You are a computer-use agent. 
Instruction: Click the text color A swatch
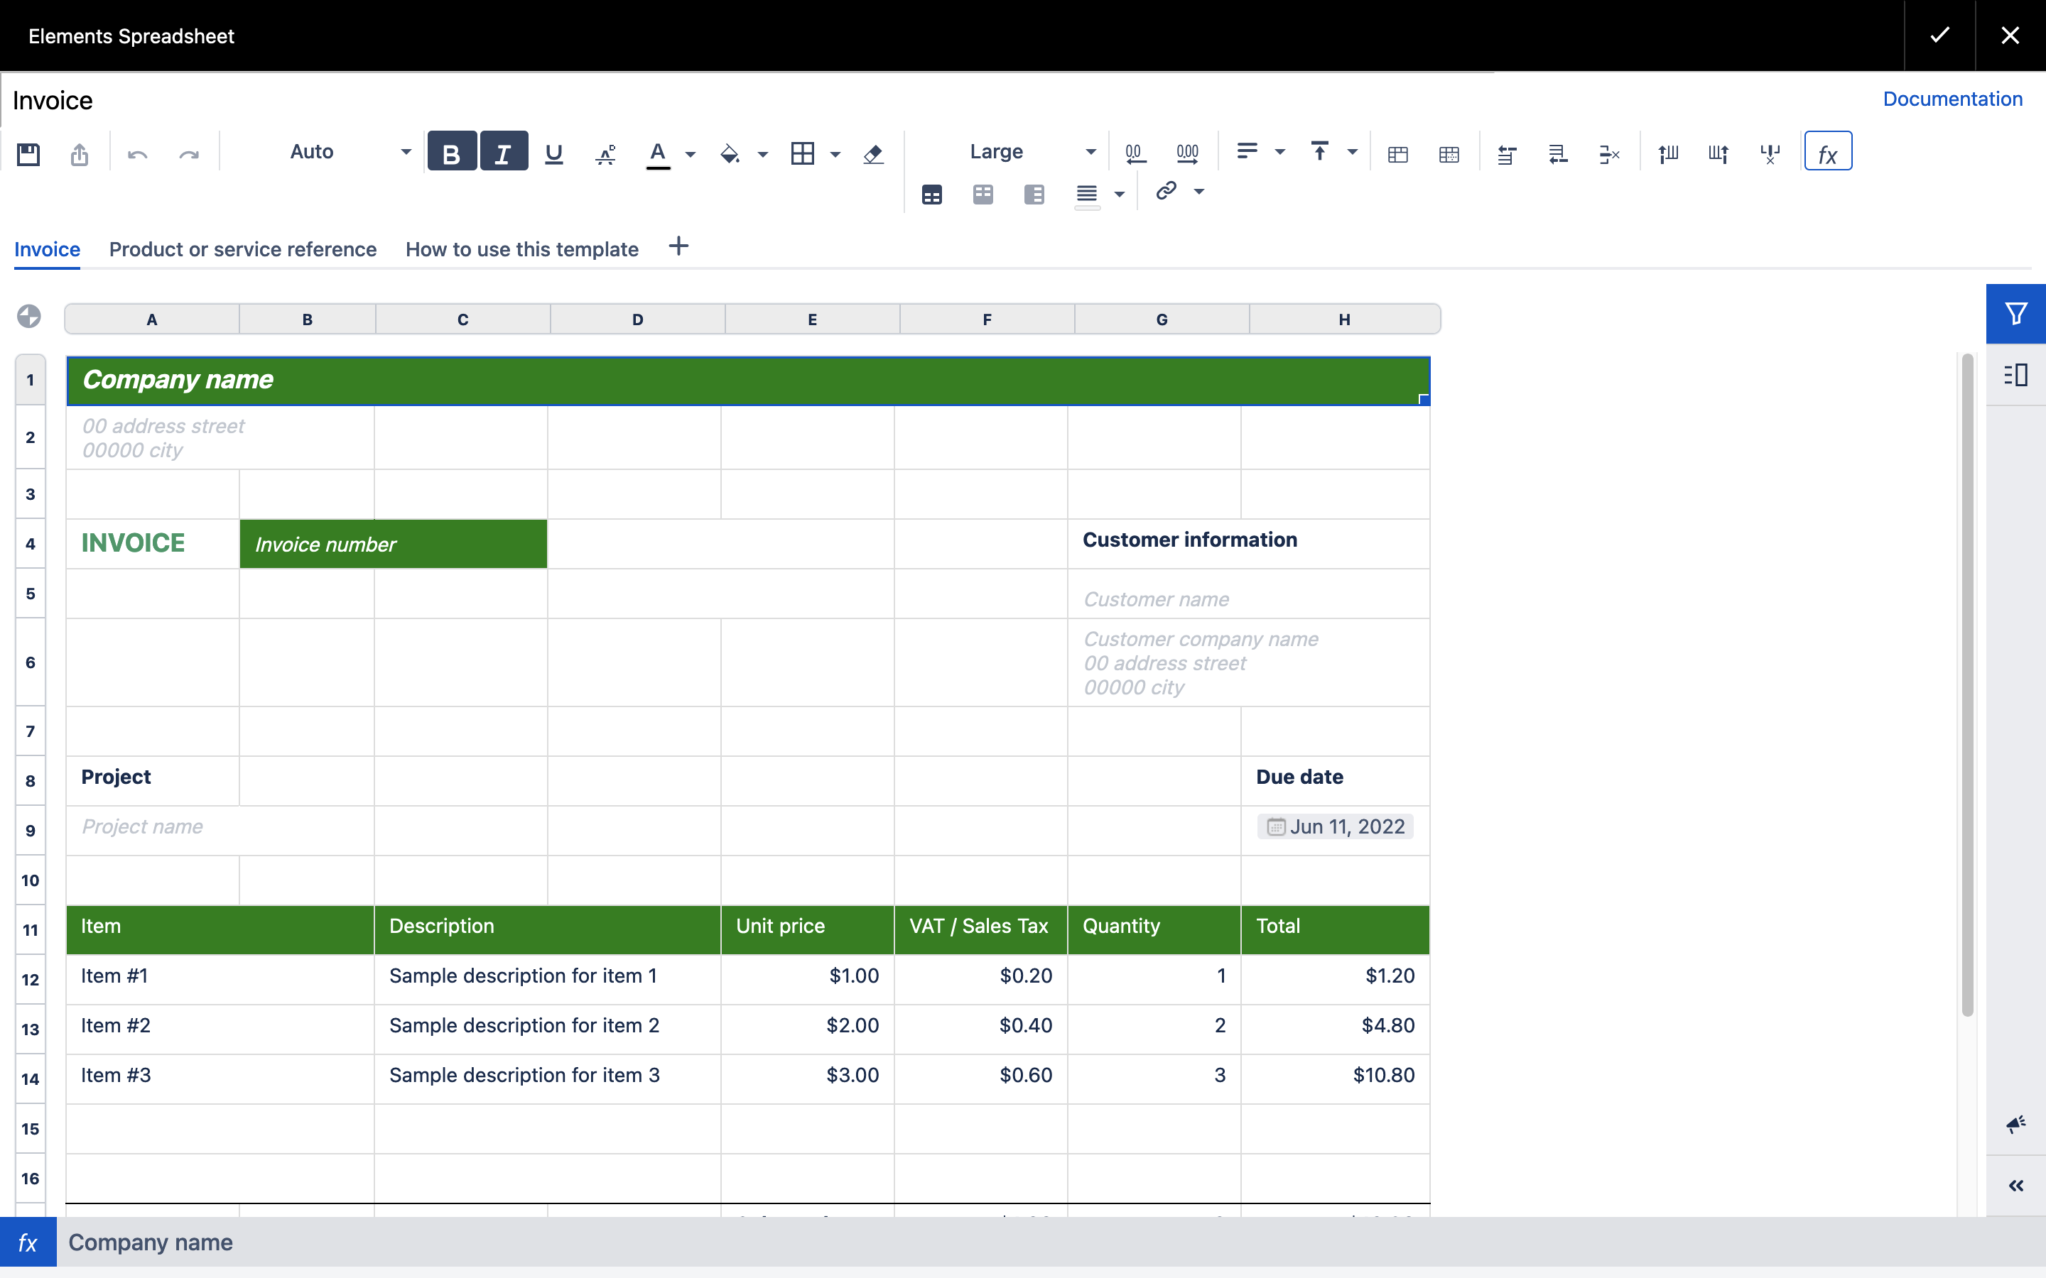coord(658,153)
